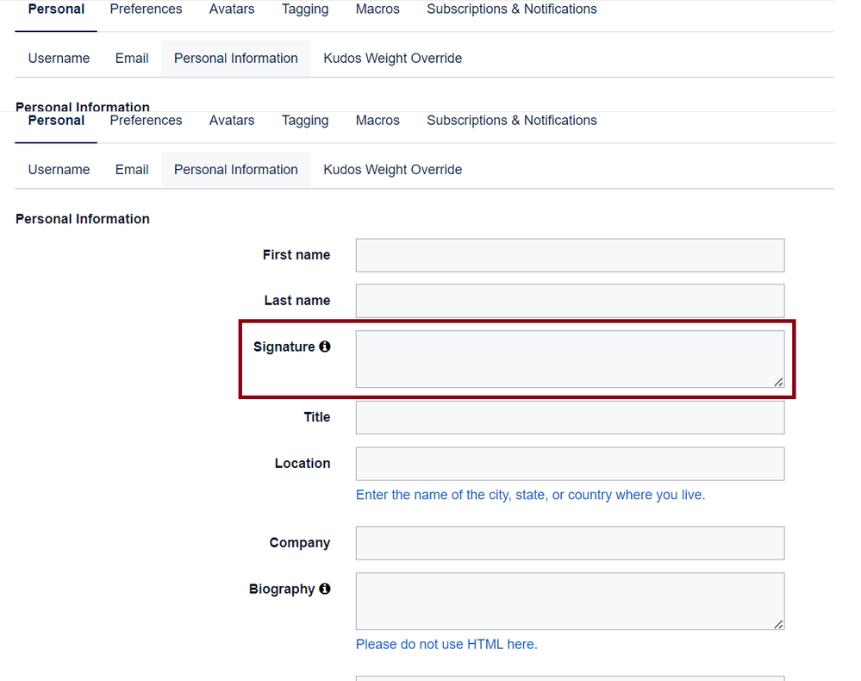Grab the resize handle of Signature textarea
This screenshot has height=681, width=861.
pyautogui.click(x=778, y=382)
